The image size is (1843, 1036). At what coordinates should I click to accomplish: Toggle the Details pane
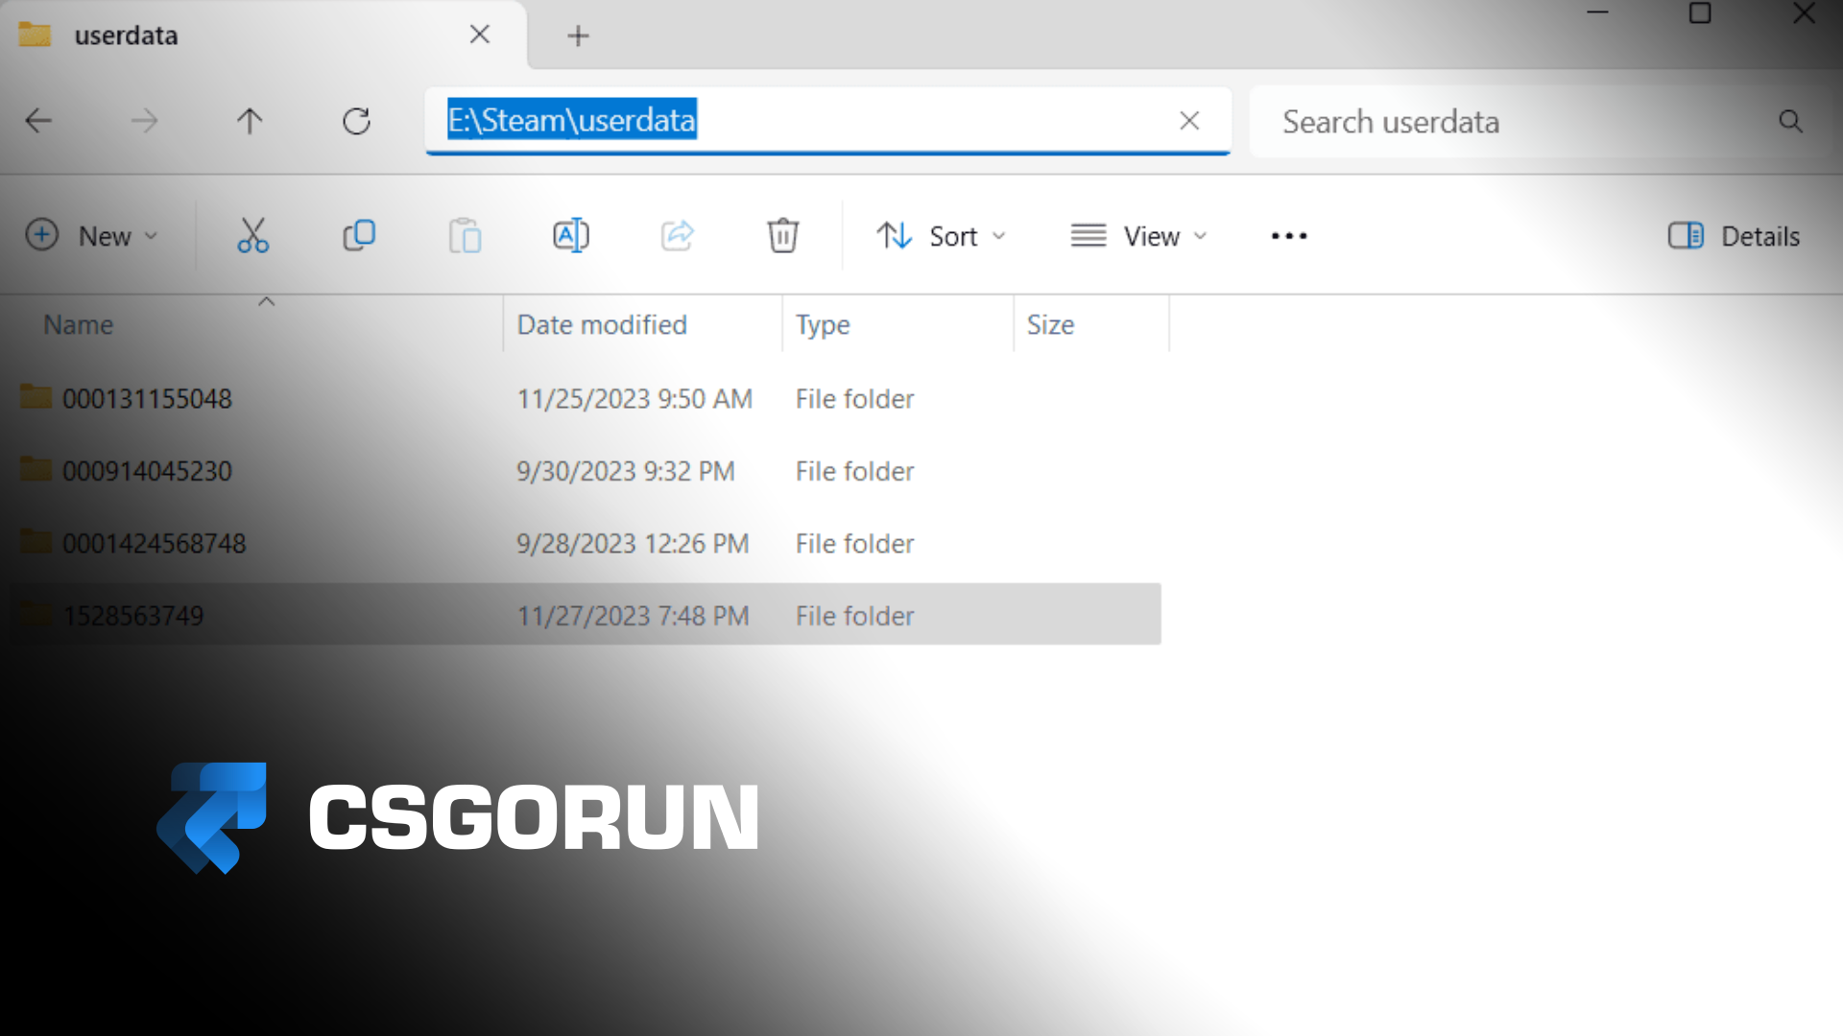[1734, 236]
